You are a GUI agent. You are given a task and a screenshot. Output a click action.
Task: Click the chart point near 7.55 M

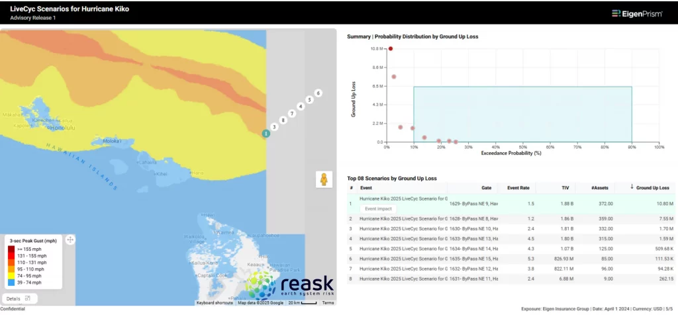(x=394, y=77)
